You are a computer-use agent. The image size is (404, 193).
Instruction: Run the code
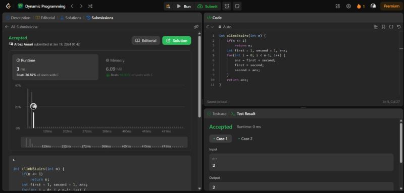click(184, 7)
